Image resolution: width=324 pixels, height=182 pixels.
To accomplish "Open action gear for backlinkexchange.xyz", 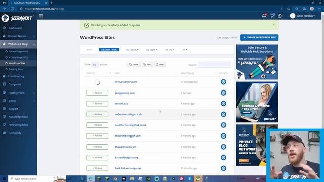I will pyautogui.click(x=223, y=168).
